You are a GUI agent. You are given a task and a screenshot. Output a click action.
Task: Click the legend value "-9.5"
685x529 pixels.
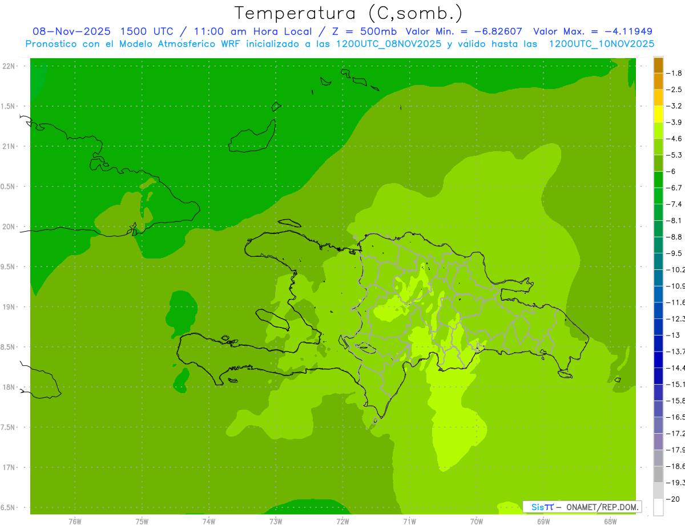674,253
